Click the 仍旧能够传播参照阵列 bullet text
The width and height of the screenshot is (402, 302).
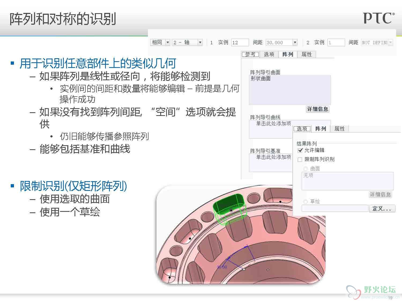104,136
